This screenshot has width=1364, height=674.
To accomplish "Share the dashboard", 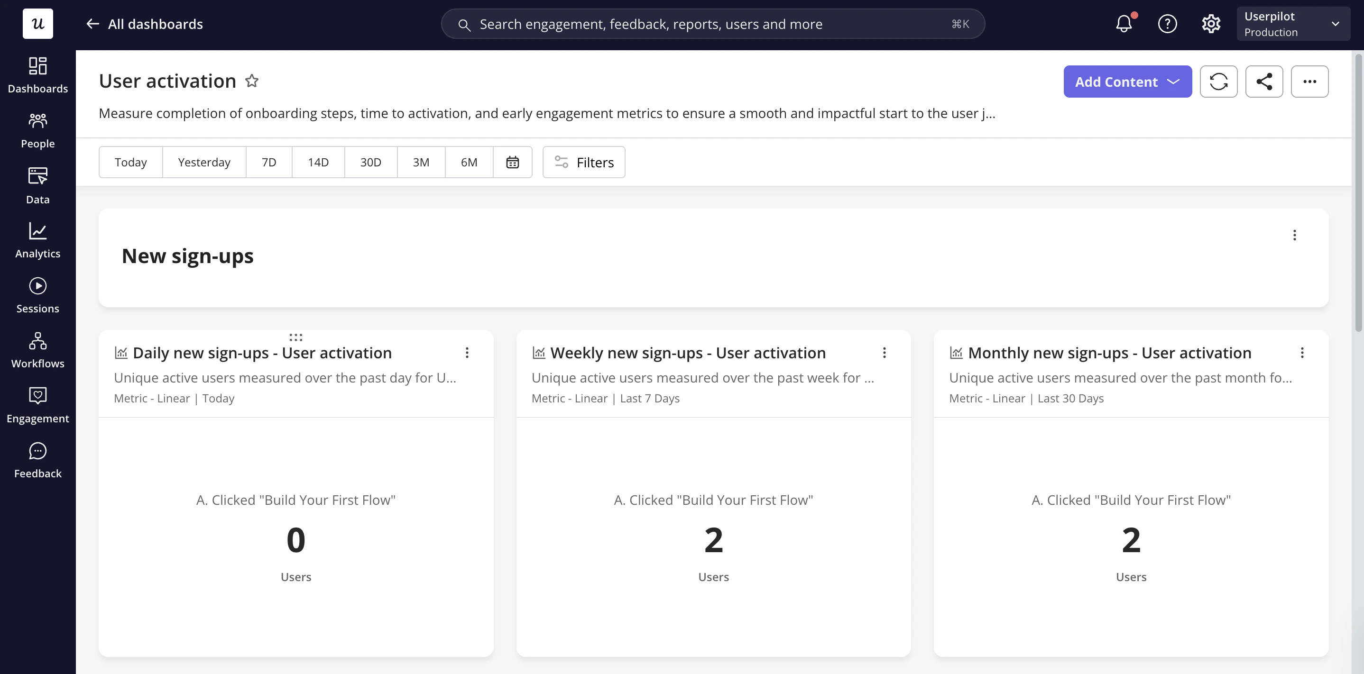I will click(x=1264, y=82).
